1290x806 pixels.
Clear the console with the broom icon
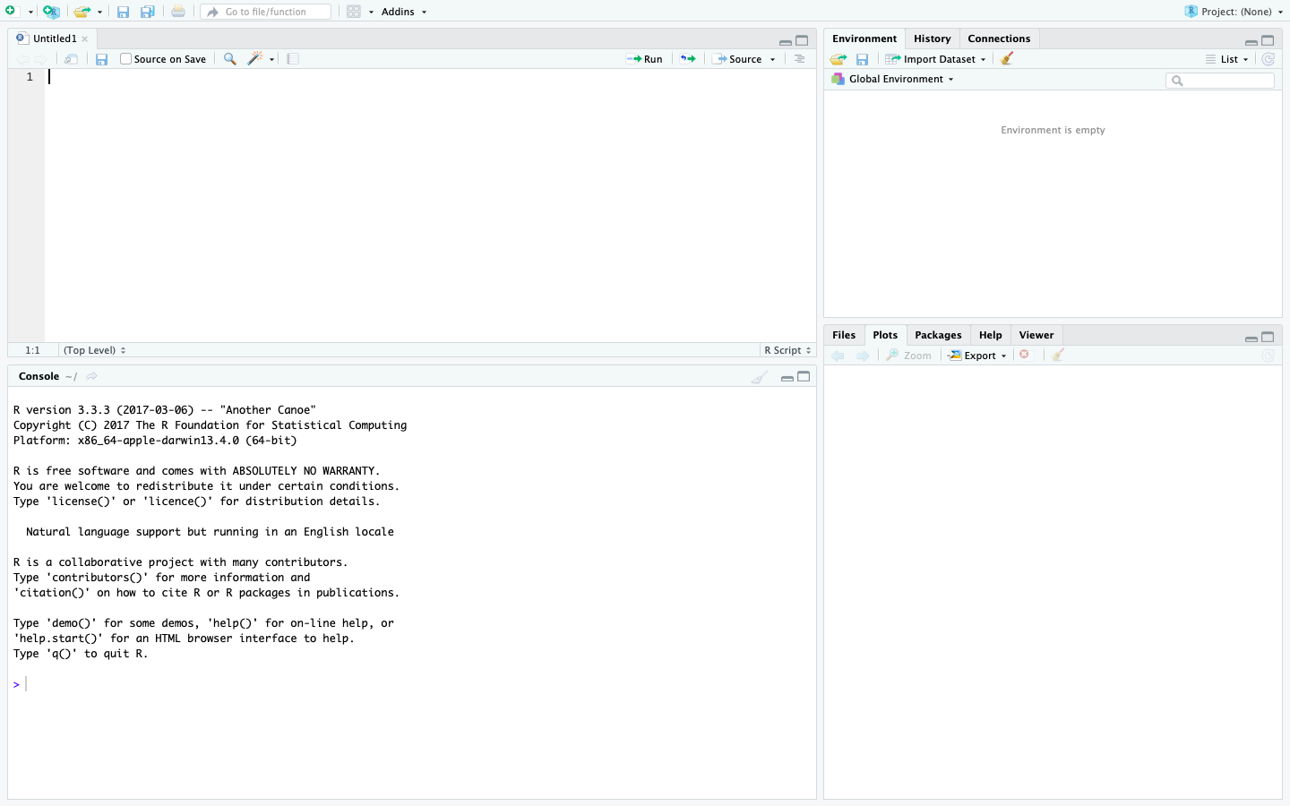tap(759, 377)
